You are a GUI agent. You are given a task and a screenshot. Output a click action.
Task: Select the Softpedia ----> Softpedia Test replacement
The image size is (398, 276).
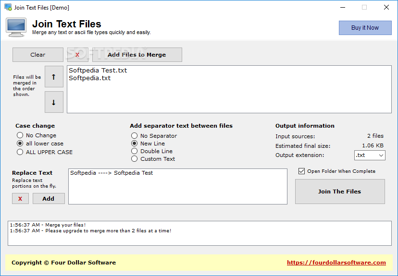point(112,173)
